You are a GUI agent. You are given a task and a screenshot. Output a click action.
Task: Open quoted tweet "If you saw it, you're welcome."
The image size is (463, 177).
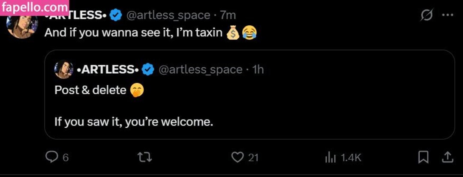pos(134,122)
